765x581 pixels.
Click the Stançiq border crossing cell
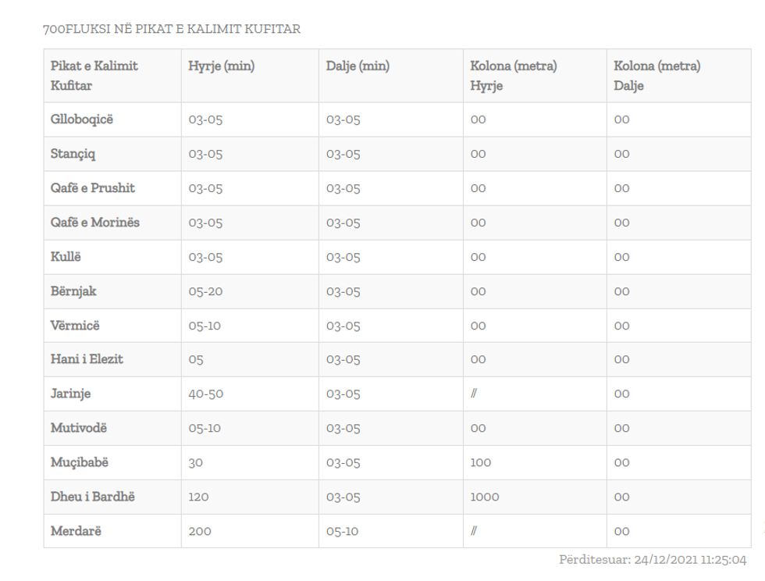point(73,154)
